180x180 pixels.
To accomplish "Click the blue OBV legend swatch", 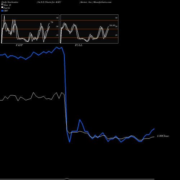I will click(x=2, y=11).
